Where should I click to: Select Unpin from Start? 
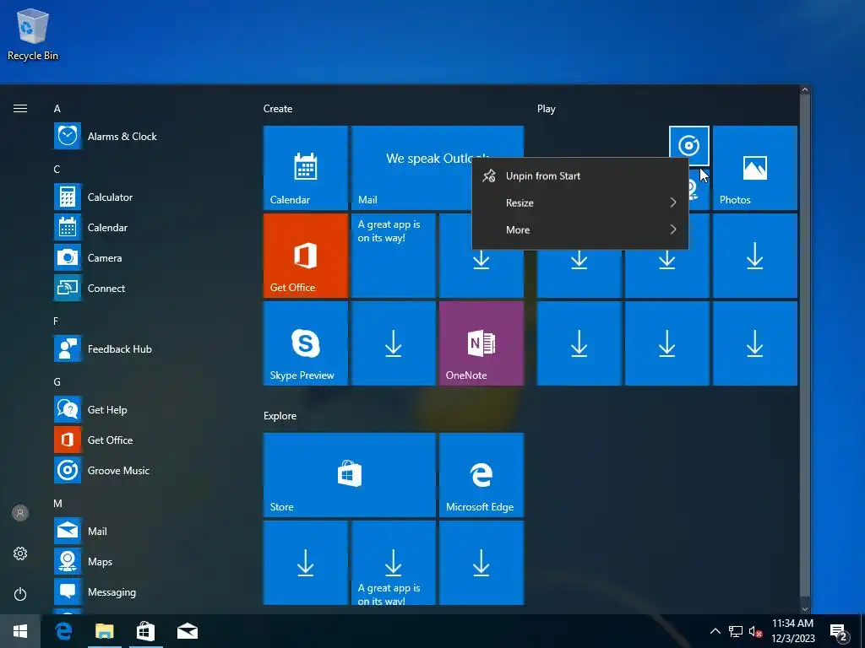pyautogui.click(x=580, y=175)
